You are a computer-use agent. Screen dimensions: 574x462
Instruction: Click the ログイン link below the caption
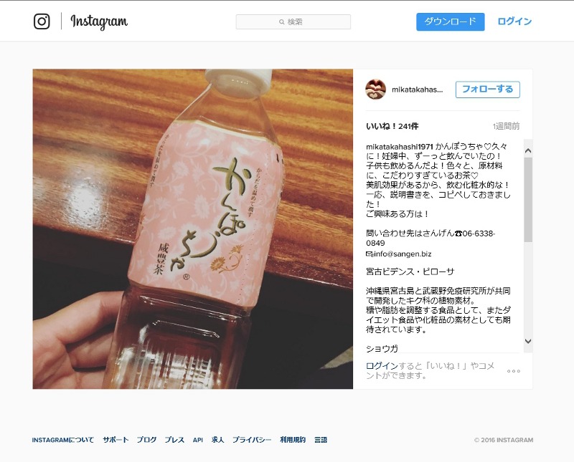tap(382, 365)
